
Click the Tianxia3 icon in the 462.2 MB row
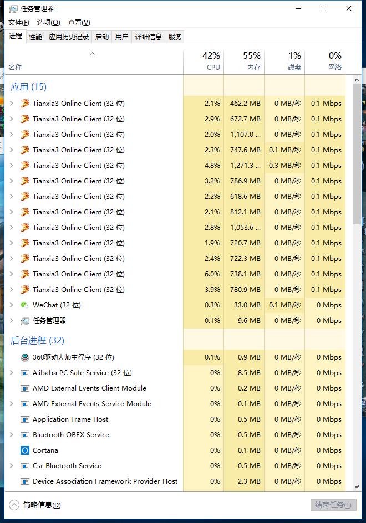point(25,104)
